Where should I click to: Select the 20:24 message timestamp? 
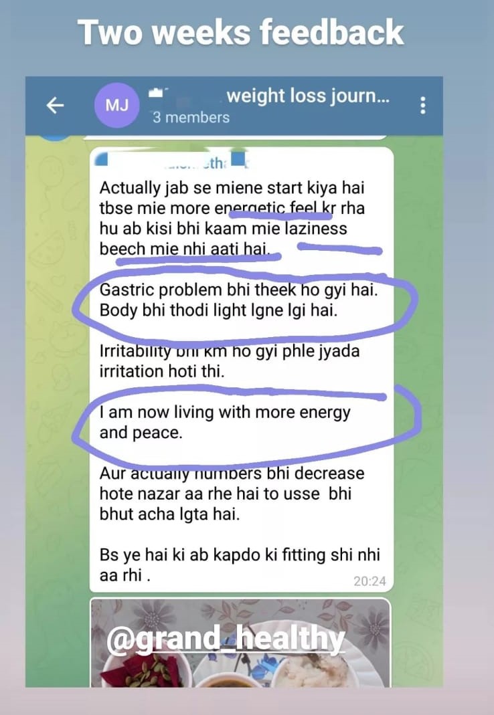click(x=369, y=581)
